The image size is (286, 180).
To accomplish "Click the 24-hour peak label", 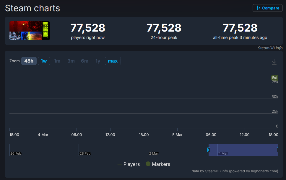I will pyautogui.click(x=164, y=37).
